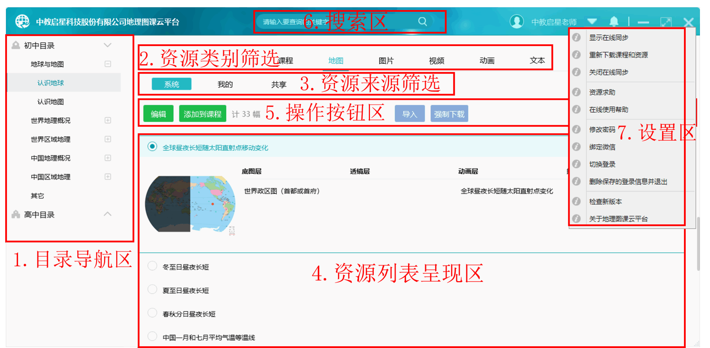Click the 初中目录 folder icon
Viewport: 710px width, 348px height.
coord(16,45)
